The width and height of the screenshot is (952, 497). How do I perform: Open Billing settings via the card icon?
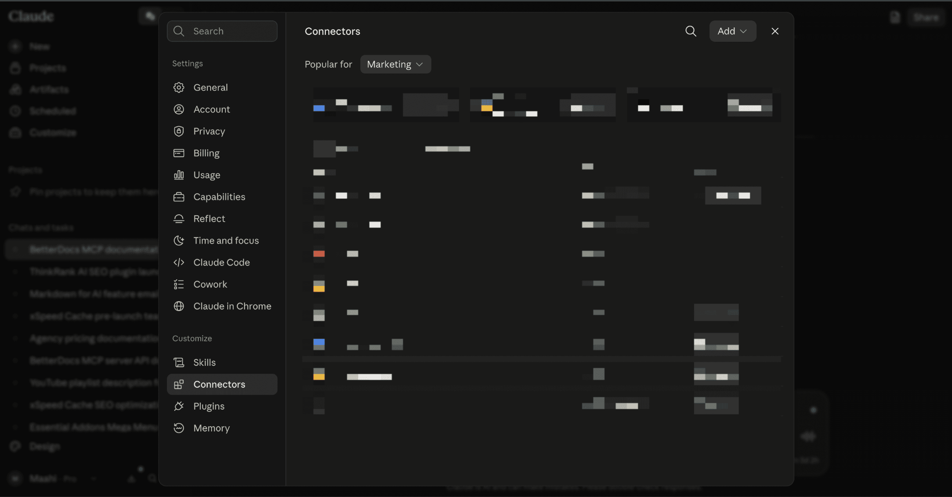pos(179,153)
